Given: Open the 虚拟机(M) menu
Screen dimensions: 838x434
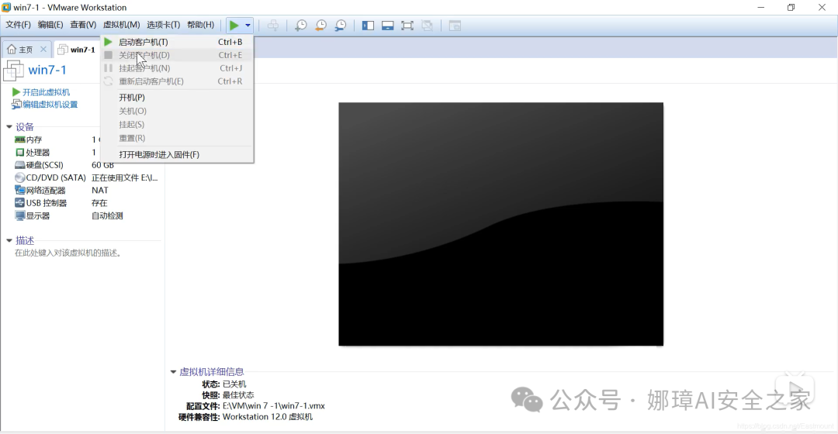Looking at the screenshot, I should 121,25.
